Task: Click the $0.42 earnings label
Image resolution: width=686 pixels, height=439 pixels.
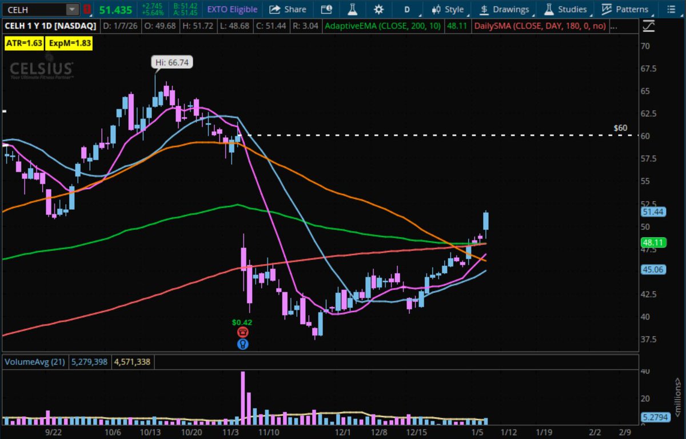Action: (242, 322)
